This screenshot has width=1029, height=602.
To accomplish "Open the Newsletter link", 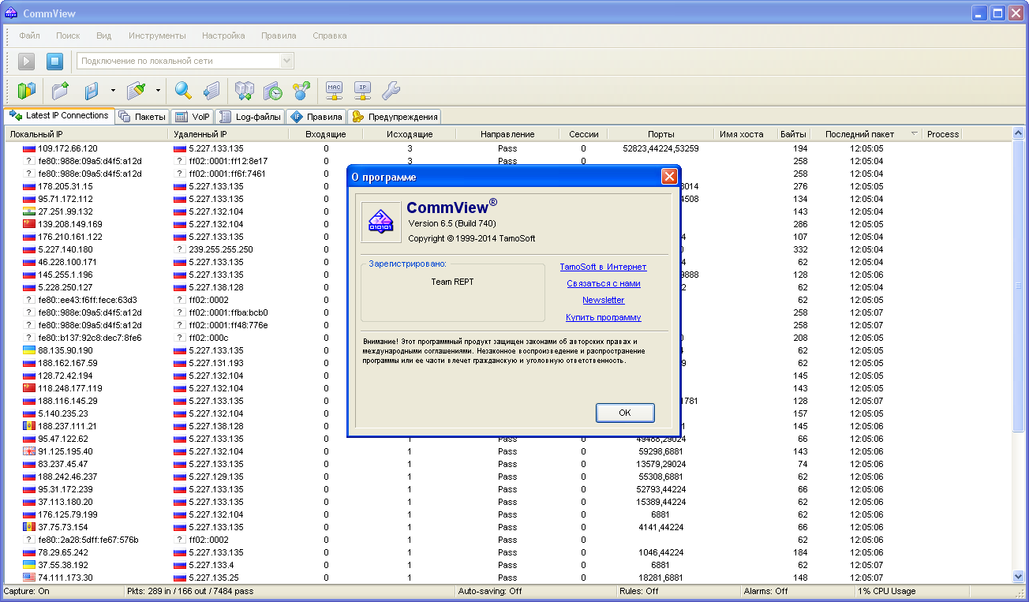I will (604, 300).
